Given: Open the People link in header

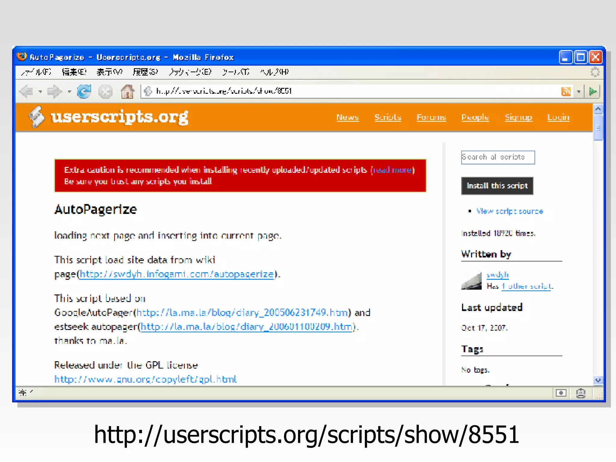Looking at the screenshot, I should pos(475,117).
